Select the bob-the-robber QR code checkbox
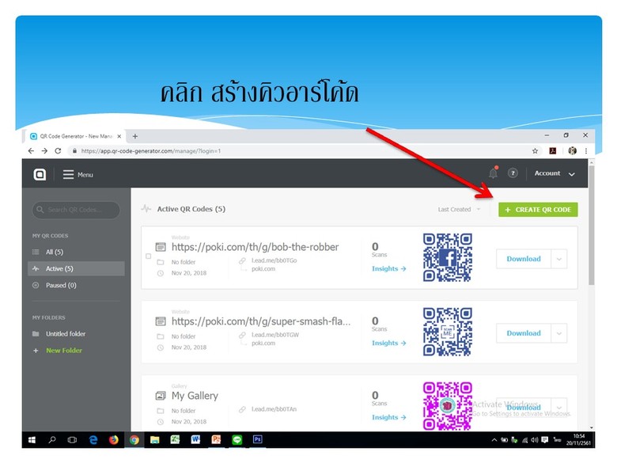 [x=149, y=256]
